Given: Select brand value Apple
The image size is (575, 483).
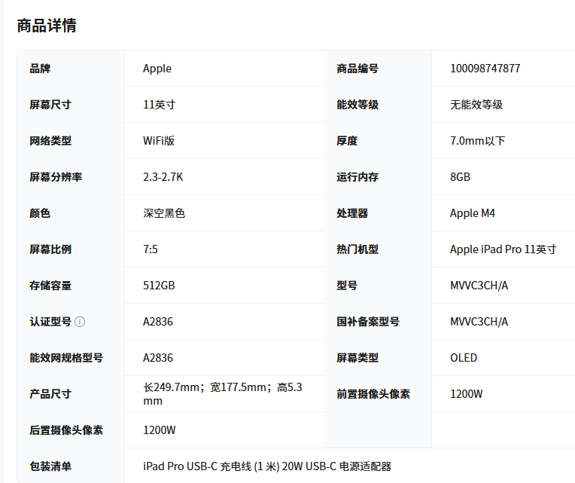Looking at the screenshot, I should click(157, 69).
